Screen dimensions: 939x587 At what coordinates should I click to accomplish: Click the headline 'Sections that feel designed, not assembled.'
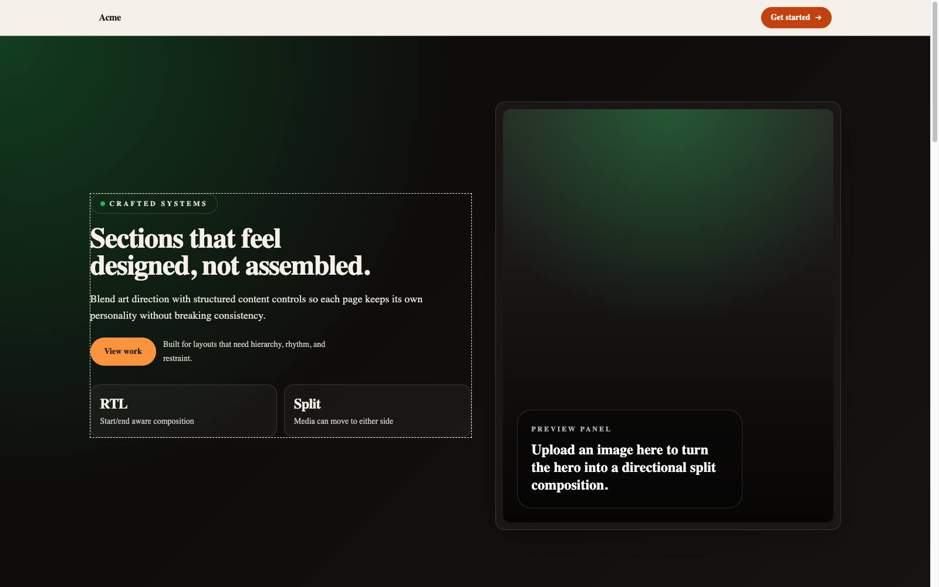[x=231, y=252]
